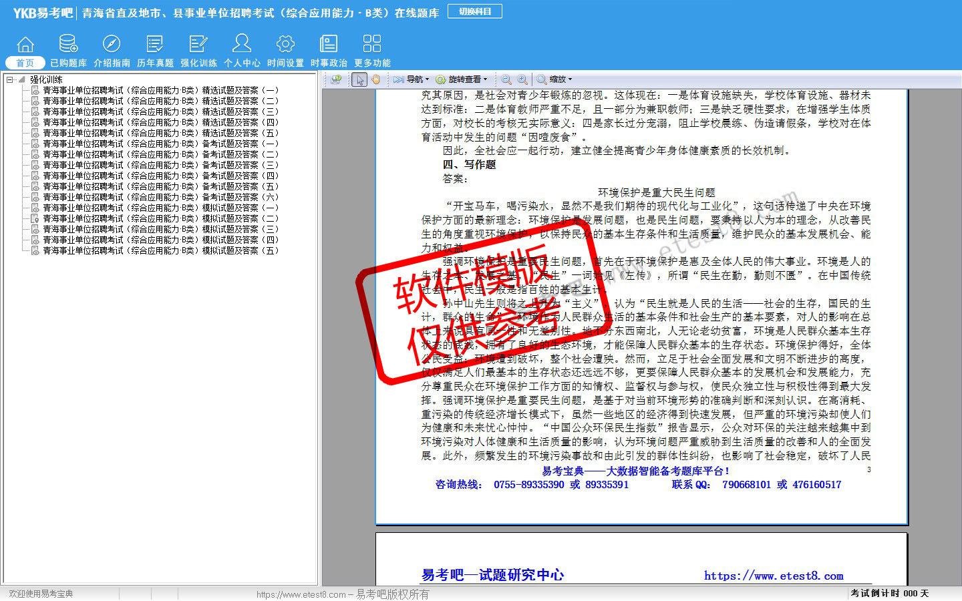Open 时事政治 news icon
Screen dimensions: 962x601
click(329, 45)
